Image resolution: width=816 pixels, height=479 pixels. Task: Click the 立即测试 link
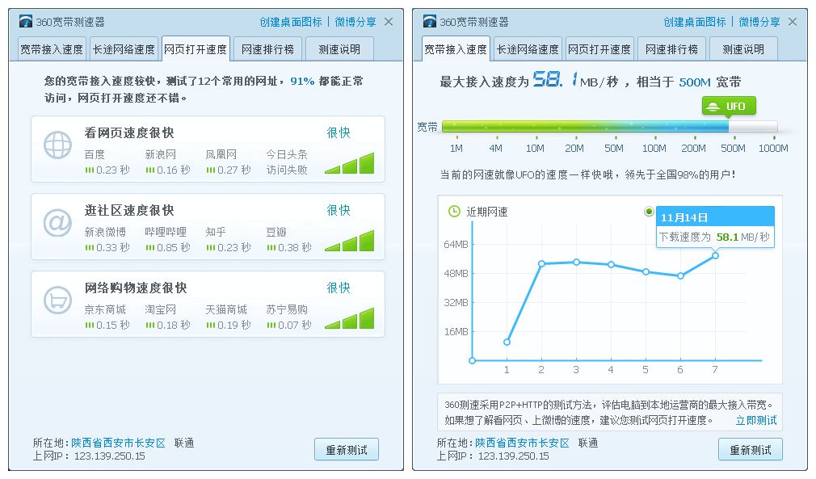coord(755,420)
